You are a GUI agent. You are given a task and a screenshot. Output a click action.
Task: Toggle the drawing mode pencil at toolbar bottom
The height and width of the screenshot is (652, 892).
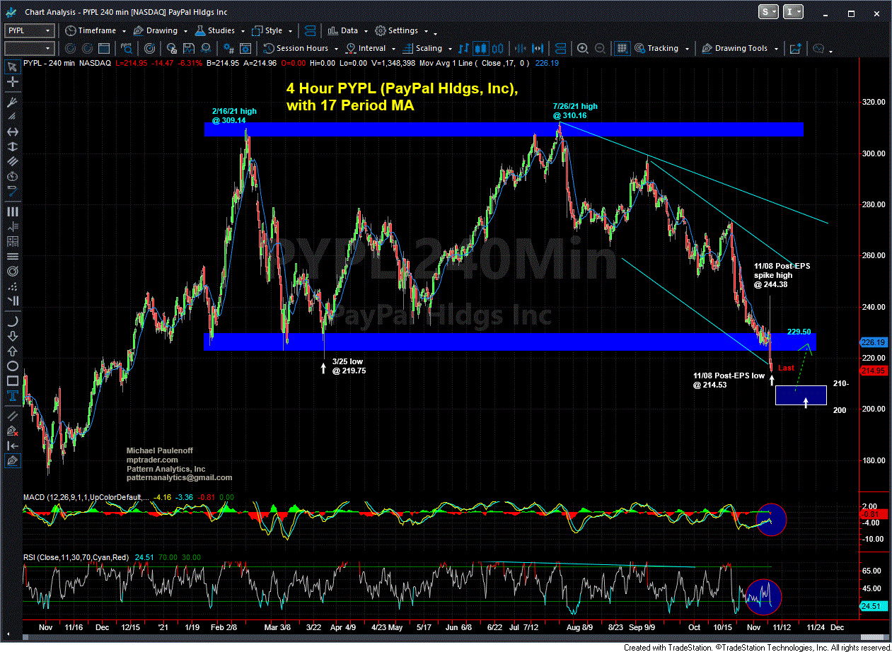[x=13, y=460]
